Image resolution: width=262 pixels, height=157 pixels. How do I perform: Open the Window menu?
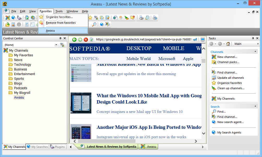[x=72, y=11]
